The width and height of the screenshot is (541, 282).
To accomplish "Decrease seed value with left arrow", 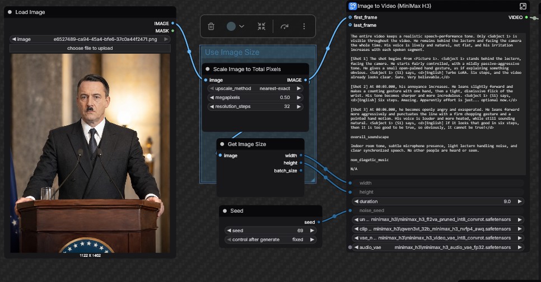I will (x=228, y=231).
